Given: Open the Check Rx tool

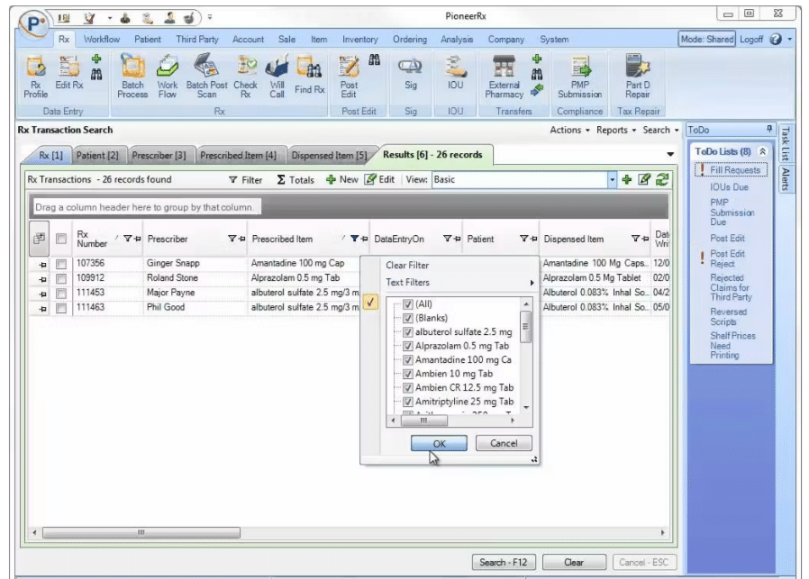Looking at the screenshot, I should [x=246, y=76].
